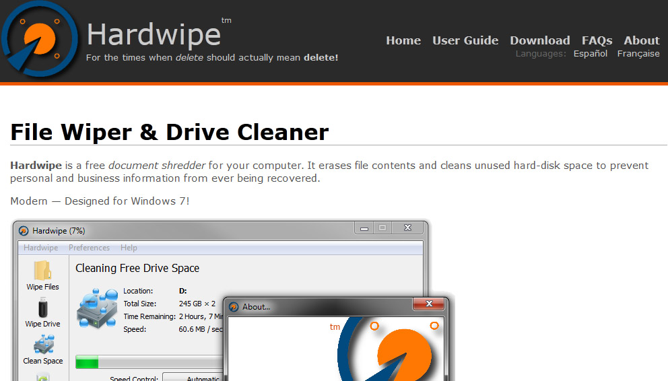Open the Hardwipe menu in the app window
The width and height of the screenshot is (668, 381).
[40, 248]
